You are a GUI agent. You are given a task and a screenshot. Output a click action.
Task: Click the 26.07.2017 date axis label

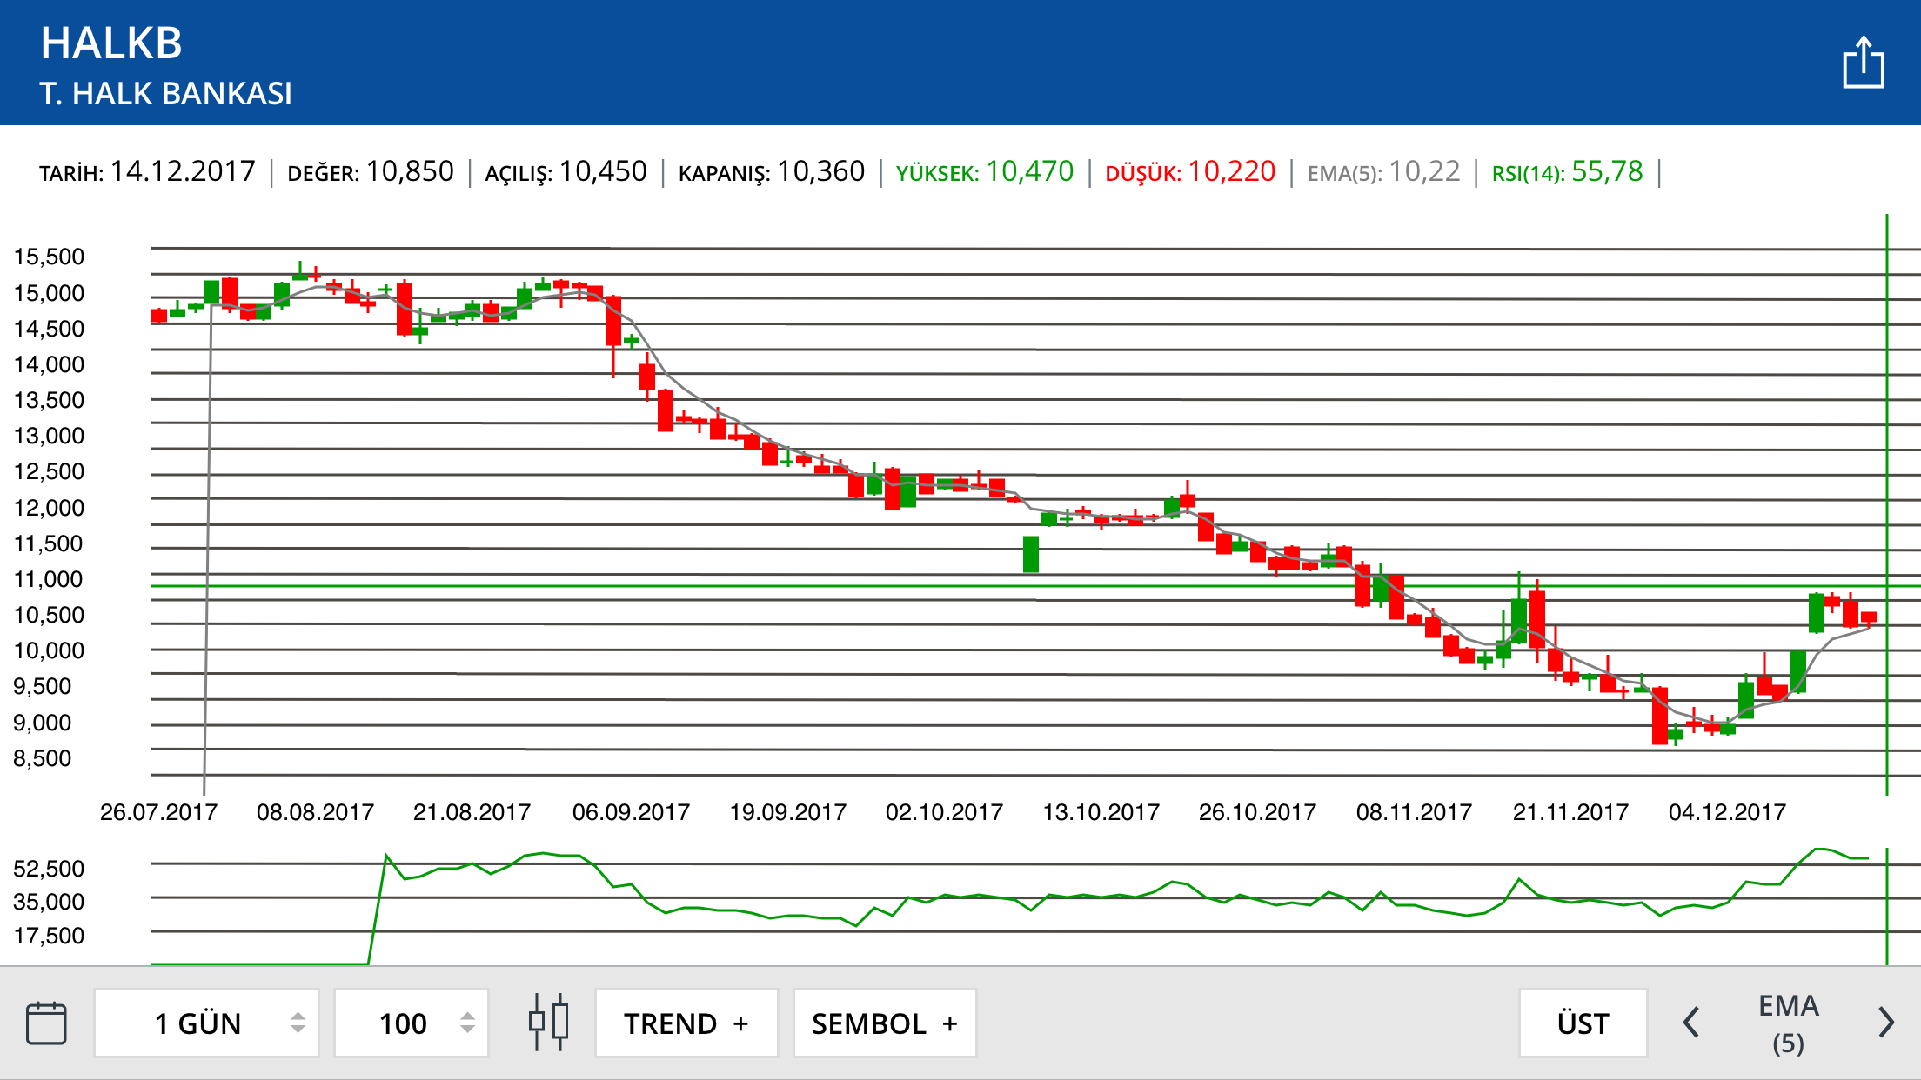tap(158, 812)
